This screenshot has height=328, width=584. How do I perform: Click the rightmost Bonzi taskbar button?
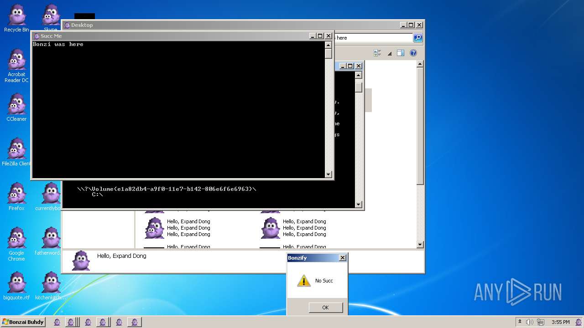point(134,322)
